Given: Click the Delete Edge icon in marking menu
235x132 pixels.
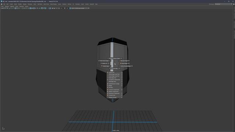Looking at the screenshot, I should pos(102,66).
